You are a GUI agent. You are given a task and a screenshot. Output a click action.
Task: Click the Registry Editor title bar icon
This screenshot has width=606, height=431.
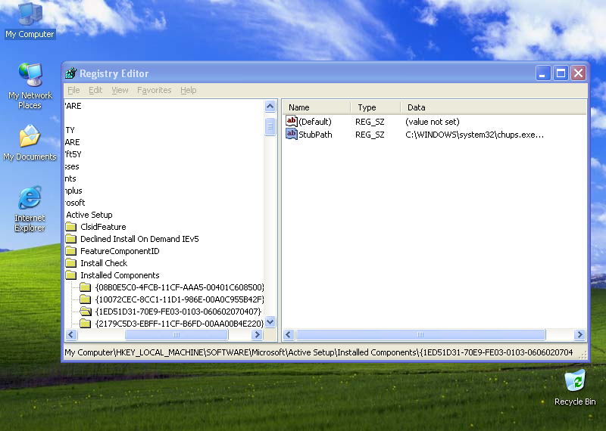(71, 73)
